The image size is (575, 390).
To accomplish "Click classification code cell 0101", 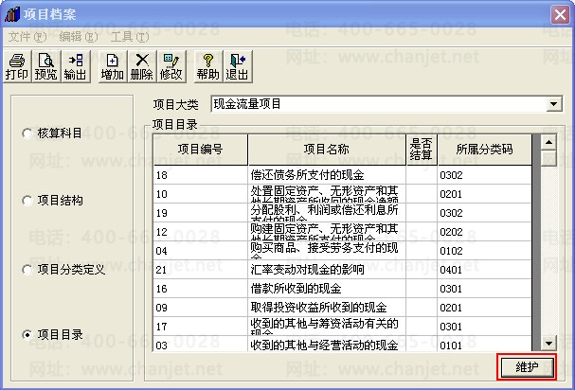I will [x=484, y=345].
